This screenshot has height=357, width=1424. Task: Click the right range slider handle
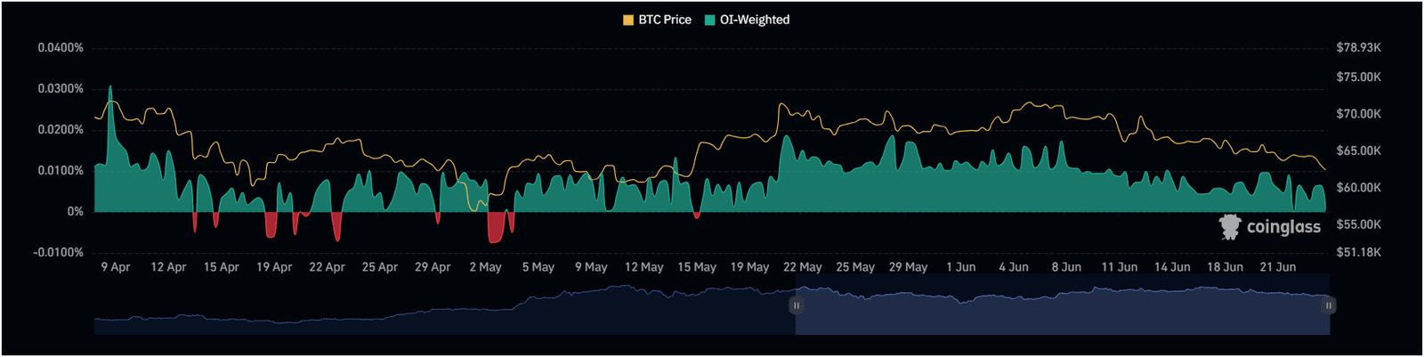tap(1328, 305)
